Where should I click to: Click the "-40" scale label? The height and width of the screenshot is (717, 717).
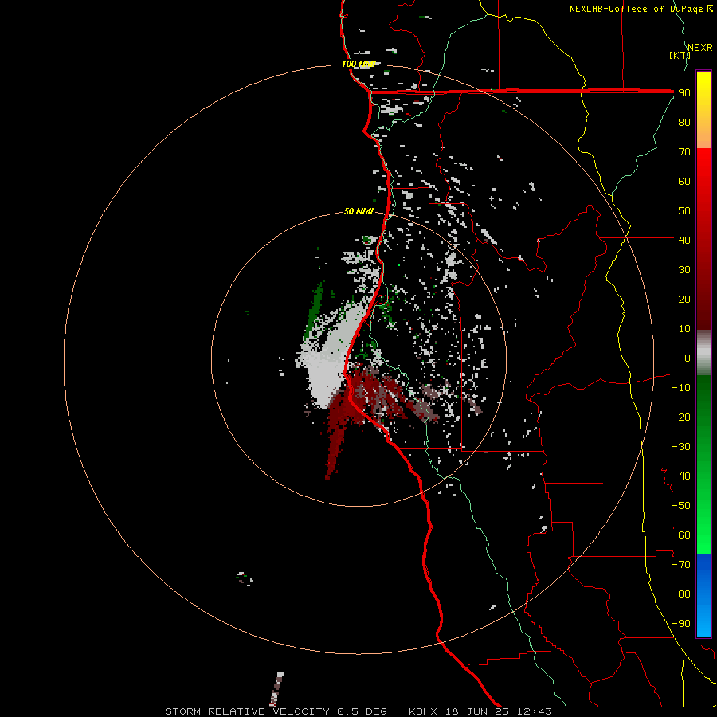[x=681, y=476]
